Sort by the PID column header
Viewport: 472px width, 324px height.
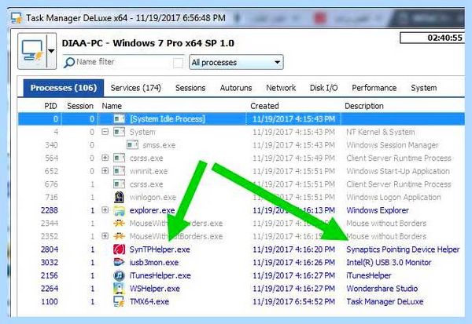click(50, 106)
